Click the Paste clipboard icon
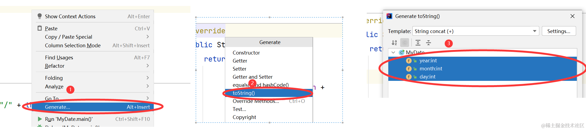The width and height of the screenshot is (586, 130). click(x=40, y=28)
